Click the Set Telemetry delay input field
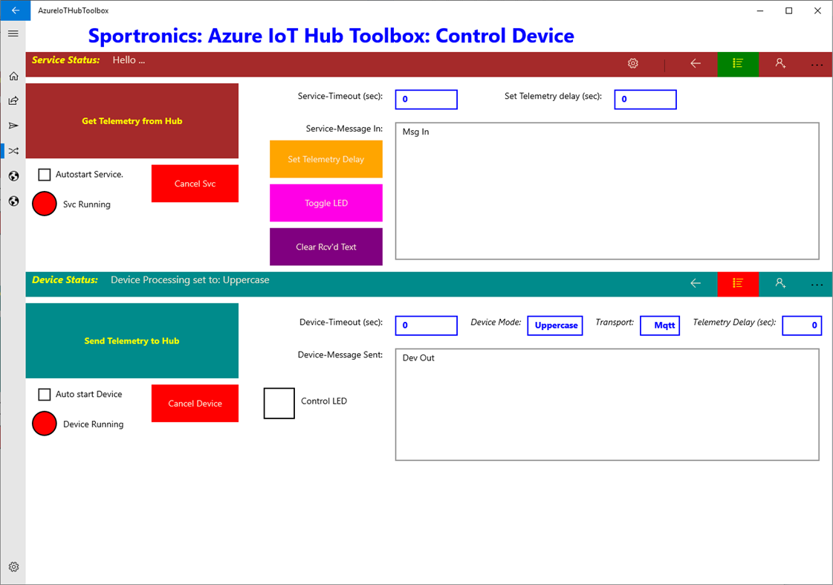Viewport: 833px width, 585px height. (x=646, y=100)
